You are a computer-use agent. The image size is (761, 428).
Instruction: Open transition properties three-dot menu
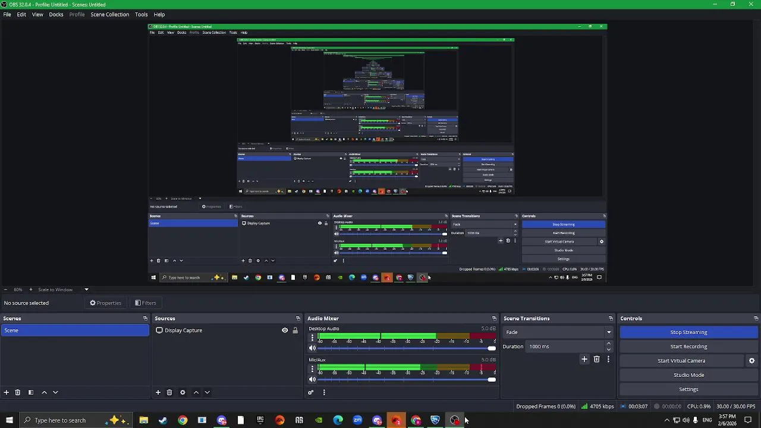pos(608,359)
